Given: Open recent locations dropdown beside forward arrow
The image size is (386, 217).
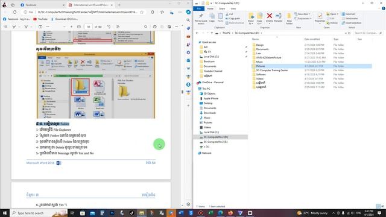Looking at the screenshot, I should (207, 33).
